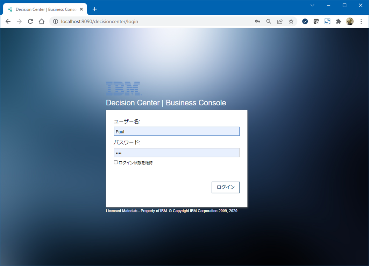The width and height of the screenshot is (369, 266).
Task: Minimize the browser window
Action: [x=328, y=5]
